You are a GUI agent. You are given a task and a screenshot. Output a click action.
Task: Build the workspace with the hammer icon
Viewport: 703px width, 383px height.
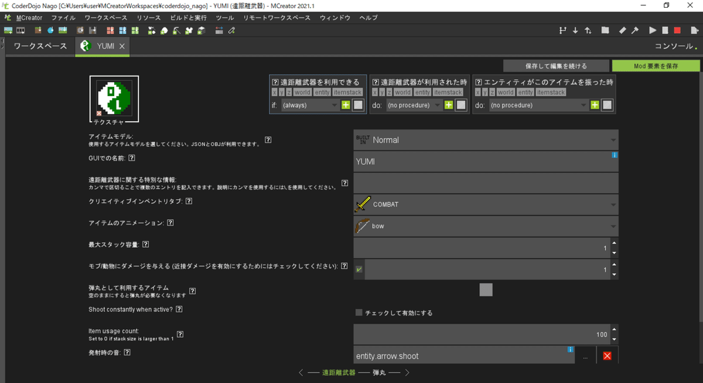tap(634, 30)
